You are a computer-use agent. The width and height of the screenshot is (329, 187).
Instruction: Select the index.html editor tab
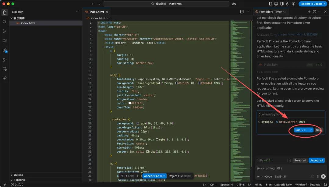pos(96,12)
